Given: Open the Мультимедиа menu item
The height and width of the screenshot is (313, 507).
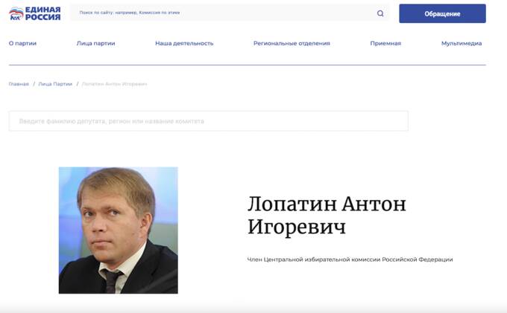Looking at the screenshot, I should tap(462, 43).
